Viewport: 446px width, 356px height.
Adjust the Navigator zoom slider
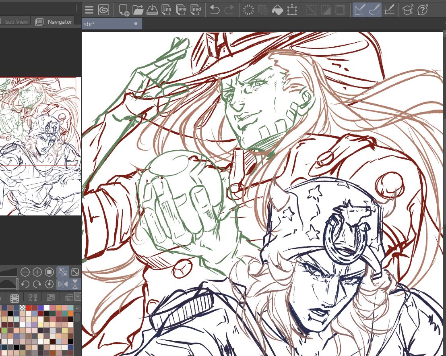pos(8,272)
